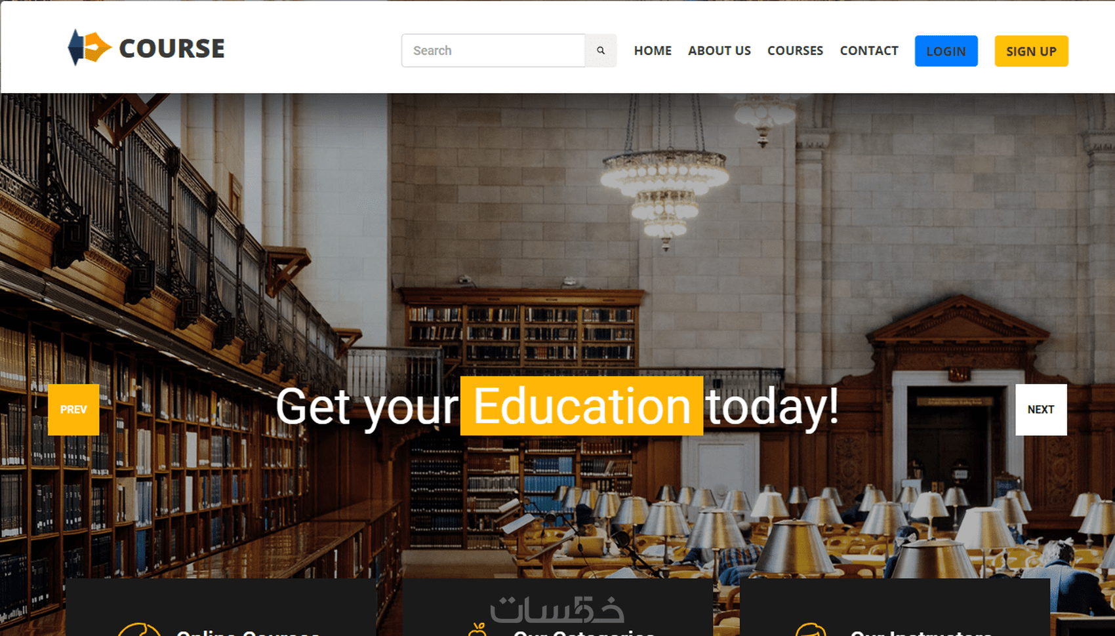Image resolution: width=1115 pixels, height=636 pixels.
Task: Focus the Search text field
Action: [493, 50]
